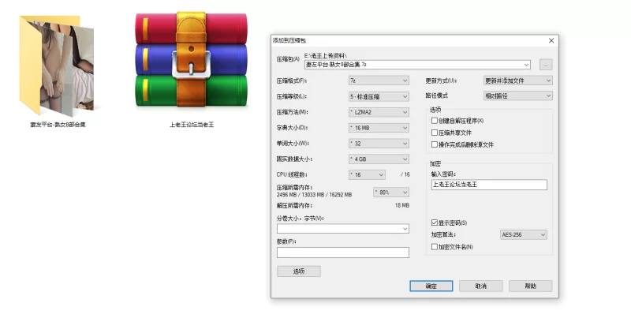Select the folder's name label below it
631x333 pixels.
pos(58,125)
